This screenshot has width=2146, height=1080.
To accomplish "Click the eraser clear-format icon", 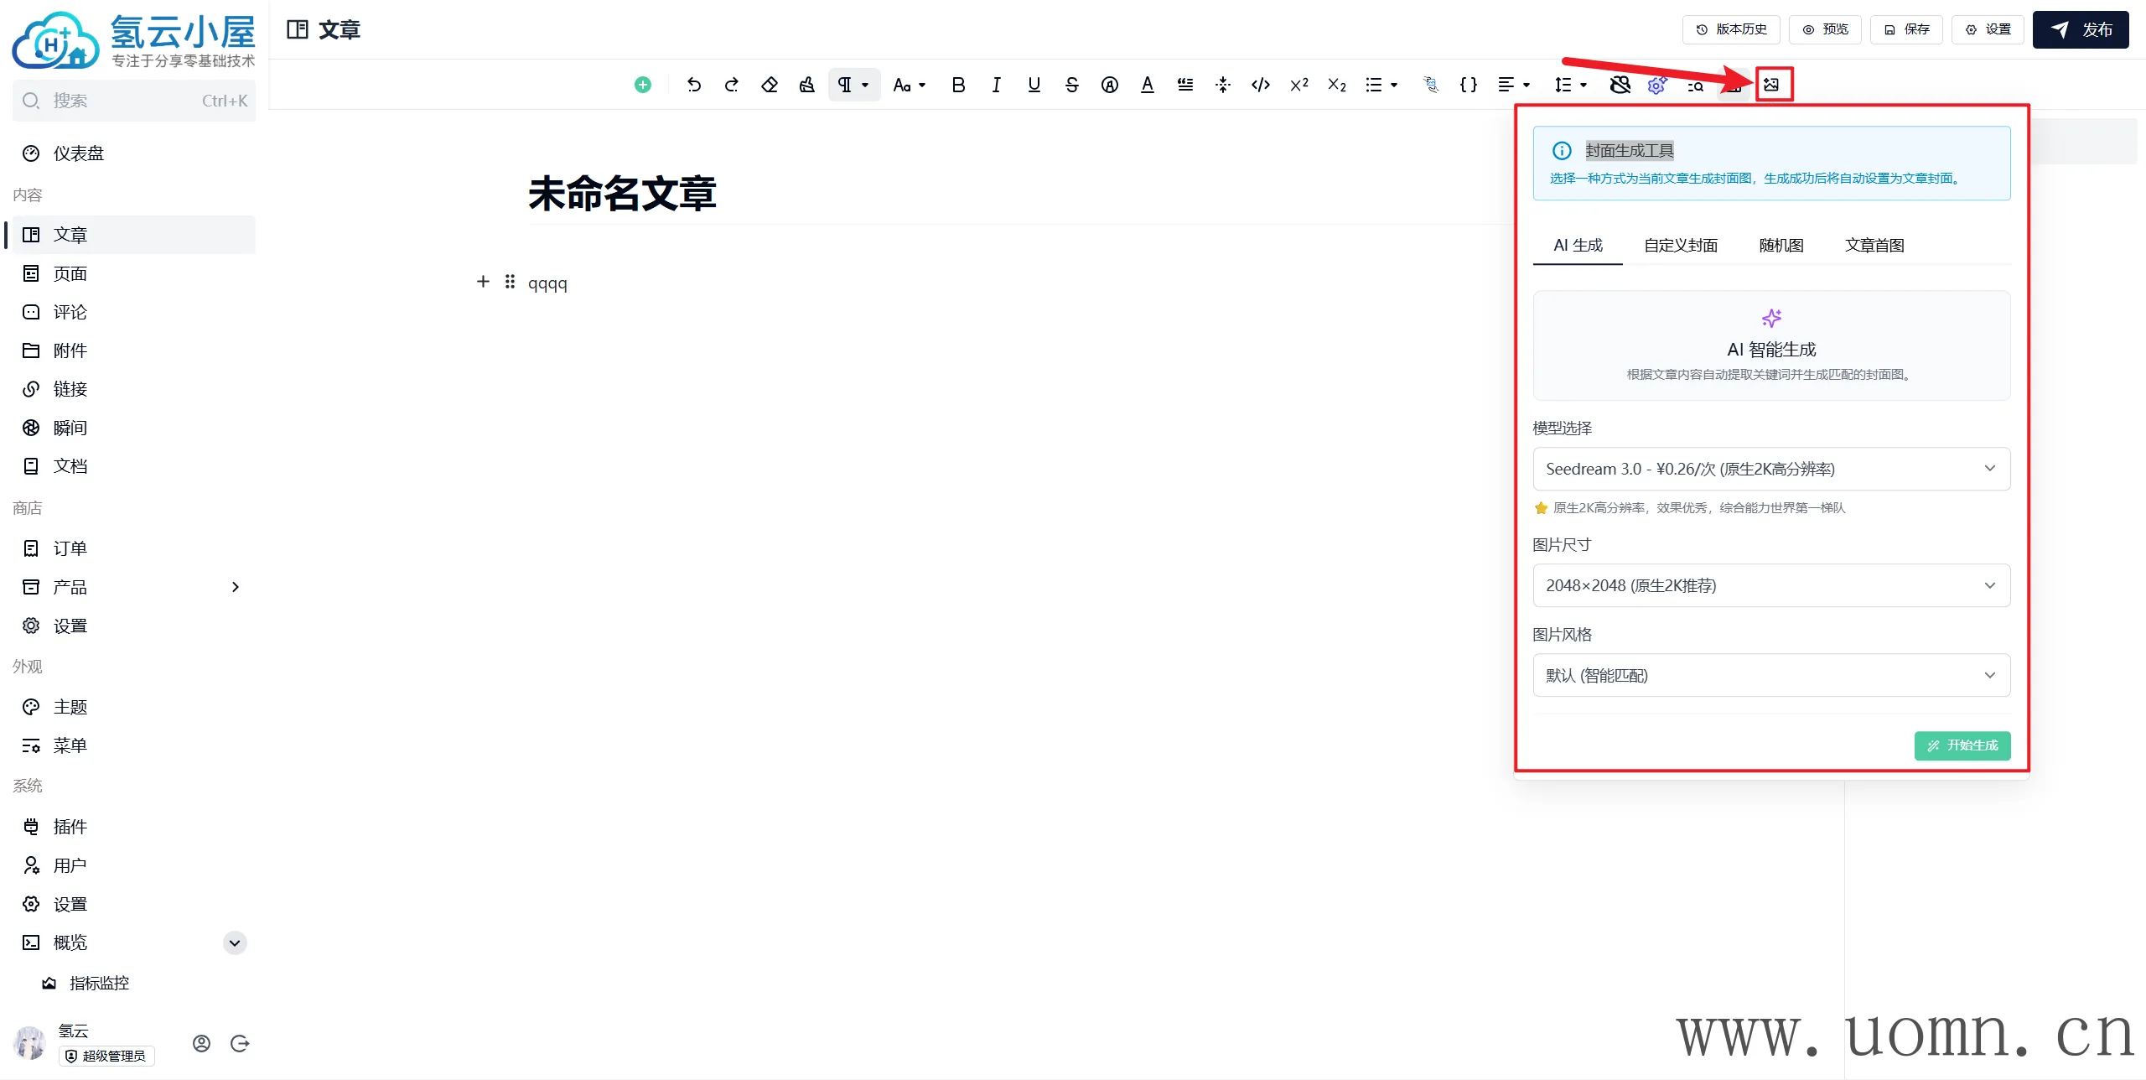I will [770, 85].
